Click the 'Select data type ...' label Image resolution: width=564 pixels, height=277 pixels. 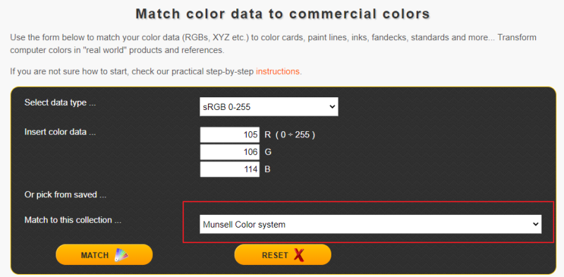coord(61,102)
